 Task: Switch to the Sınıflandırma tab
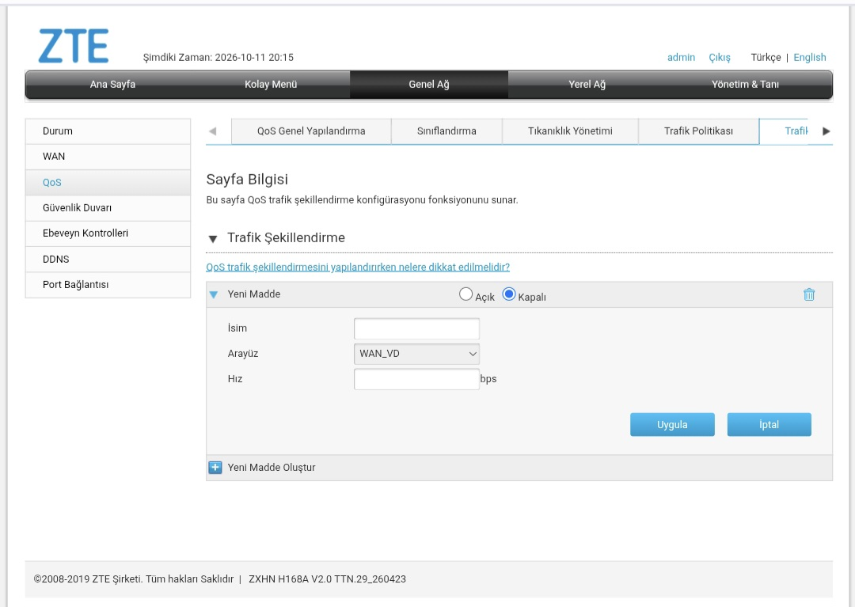446,131
